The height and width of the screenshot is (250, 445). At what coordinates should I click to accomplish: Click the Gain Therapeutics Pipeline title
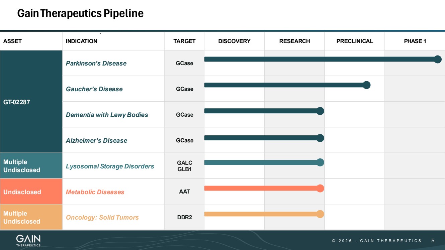point(80,13)
